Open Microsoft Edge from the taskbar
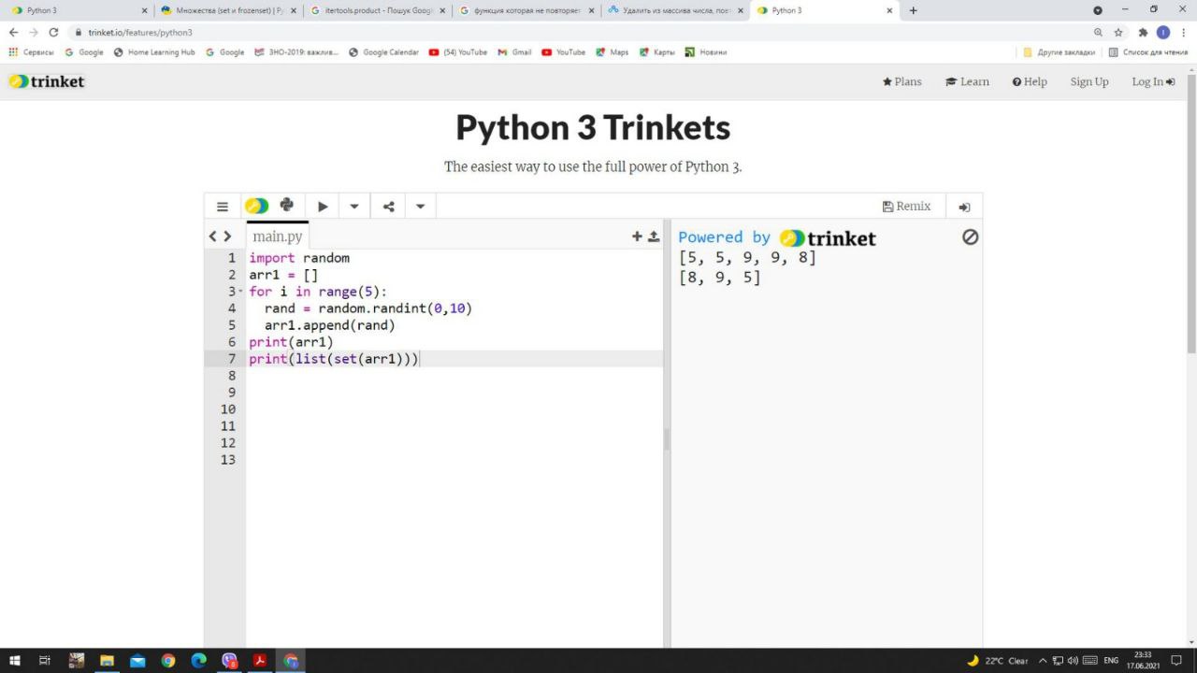The width and height of the screenshot is (1197, 673). pyautogui.click(x=198, y=661)
